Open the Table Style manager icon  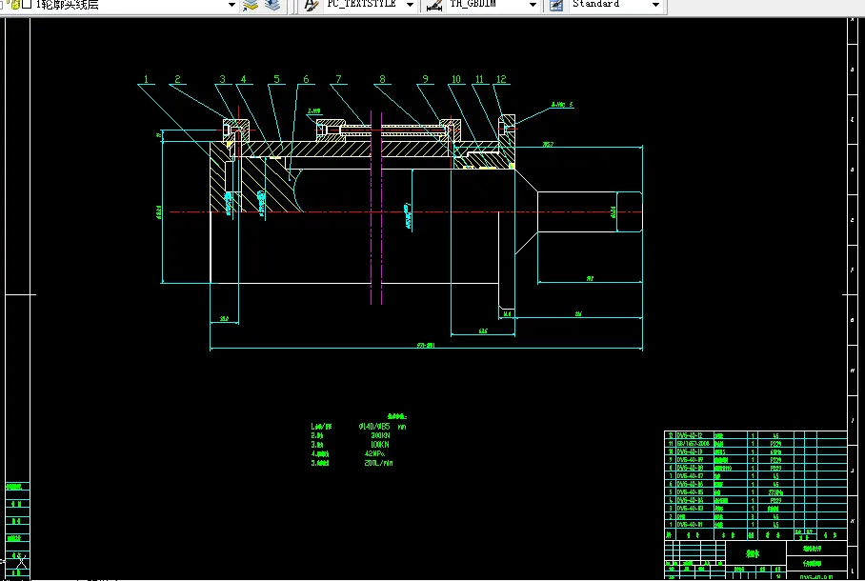(556, 5)
